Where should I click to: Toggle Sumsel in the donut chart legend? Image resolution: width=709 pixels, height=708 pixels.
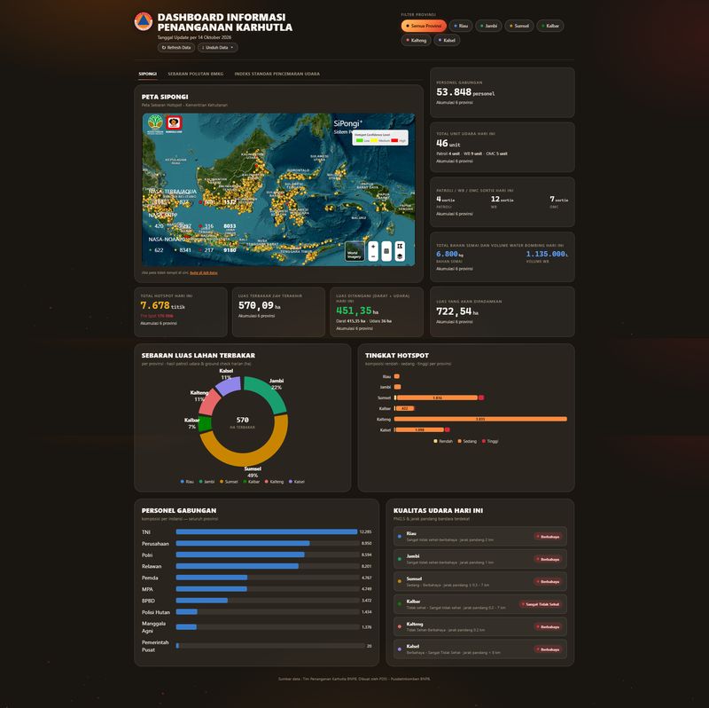pos(229,482)
